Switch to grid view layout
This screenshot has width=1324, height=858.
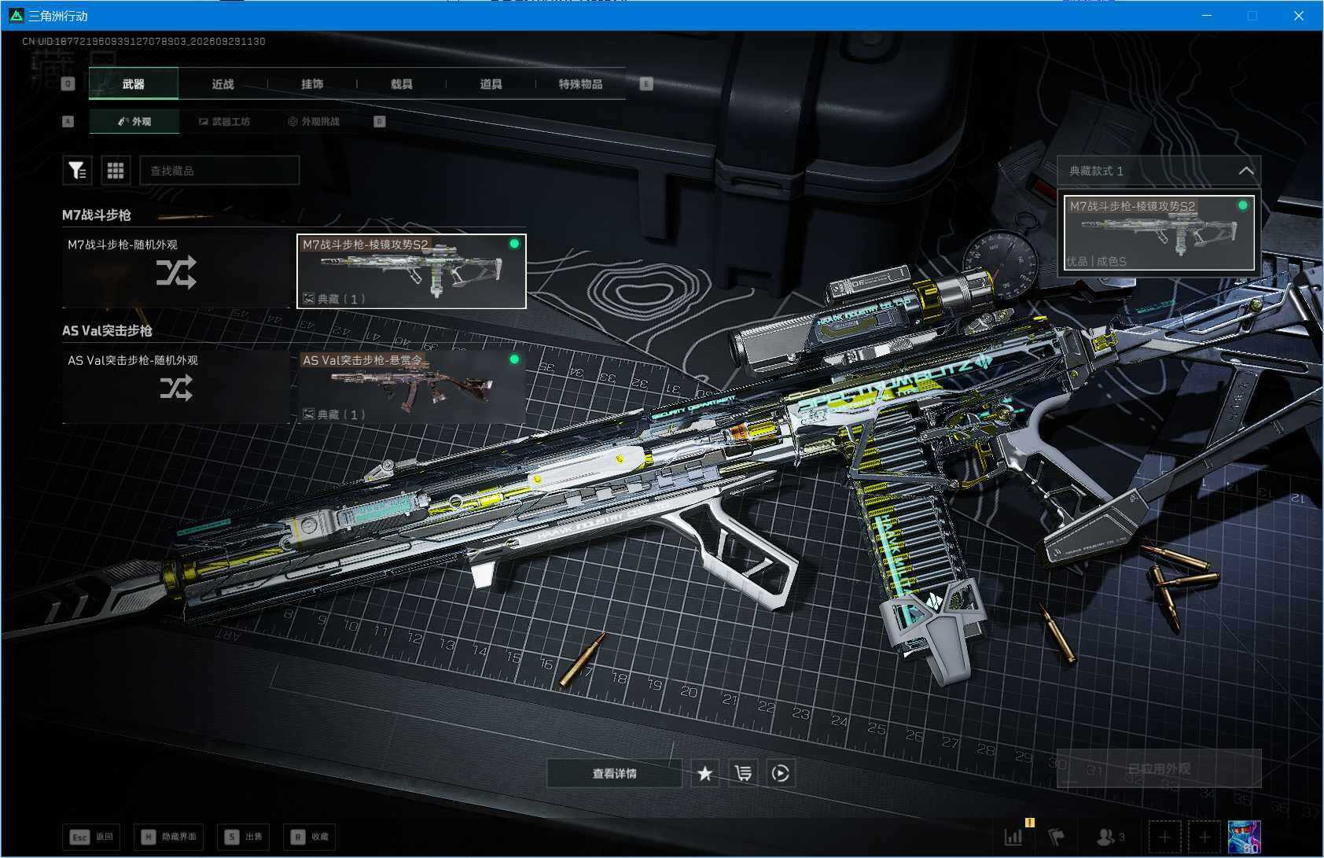click(116, 171)
